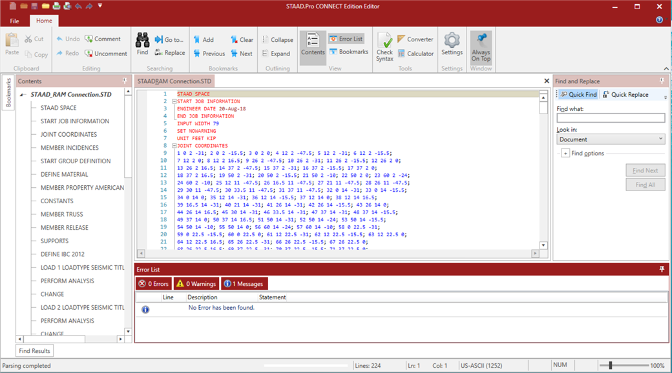Click the Find Next button

coord(645,170)
